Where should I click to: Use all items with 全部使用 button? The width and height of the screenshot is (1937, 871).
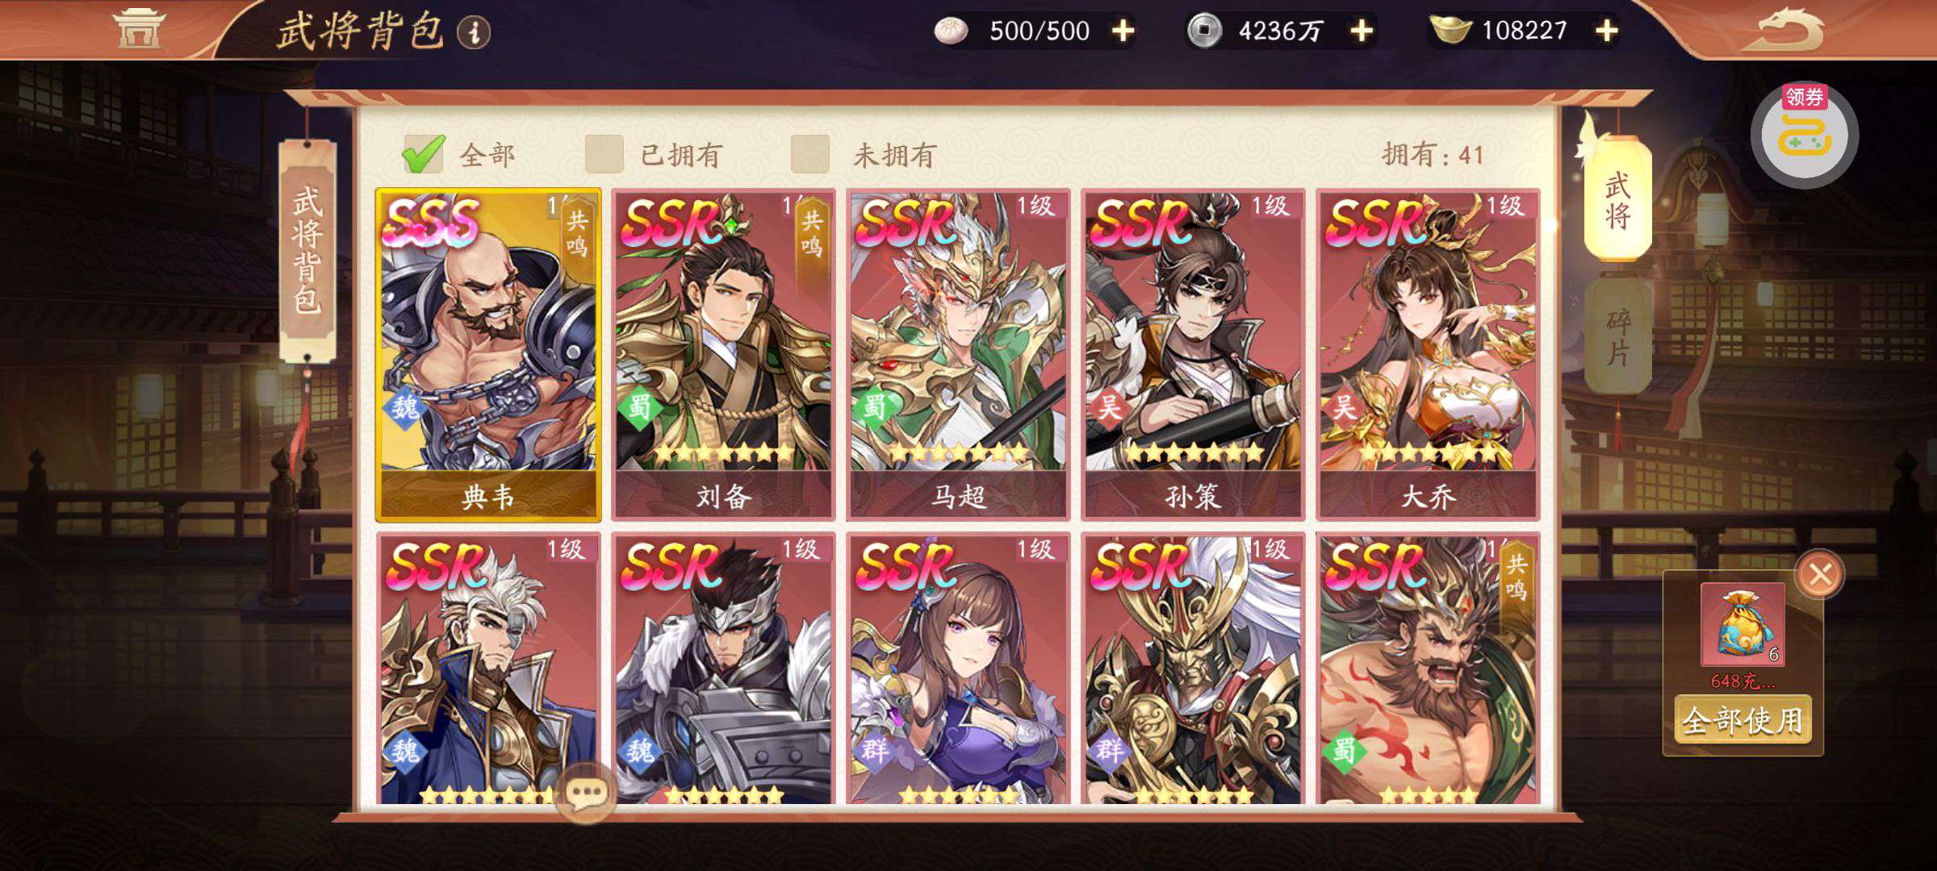pos(1742,719)
